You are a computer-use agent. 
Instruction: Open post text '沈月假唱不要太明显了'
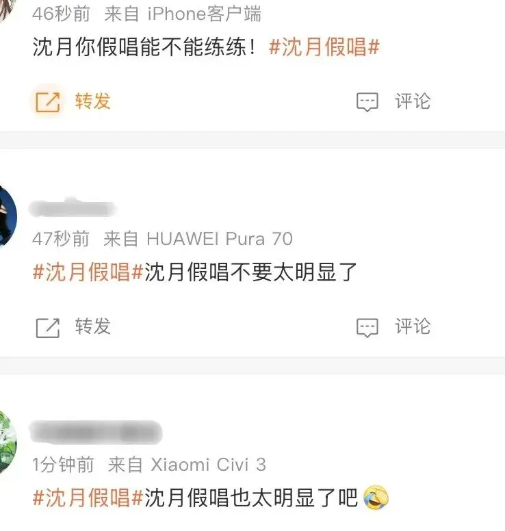point(250,272)
